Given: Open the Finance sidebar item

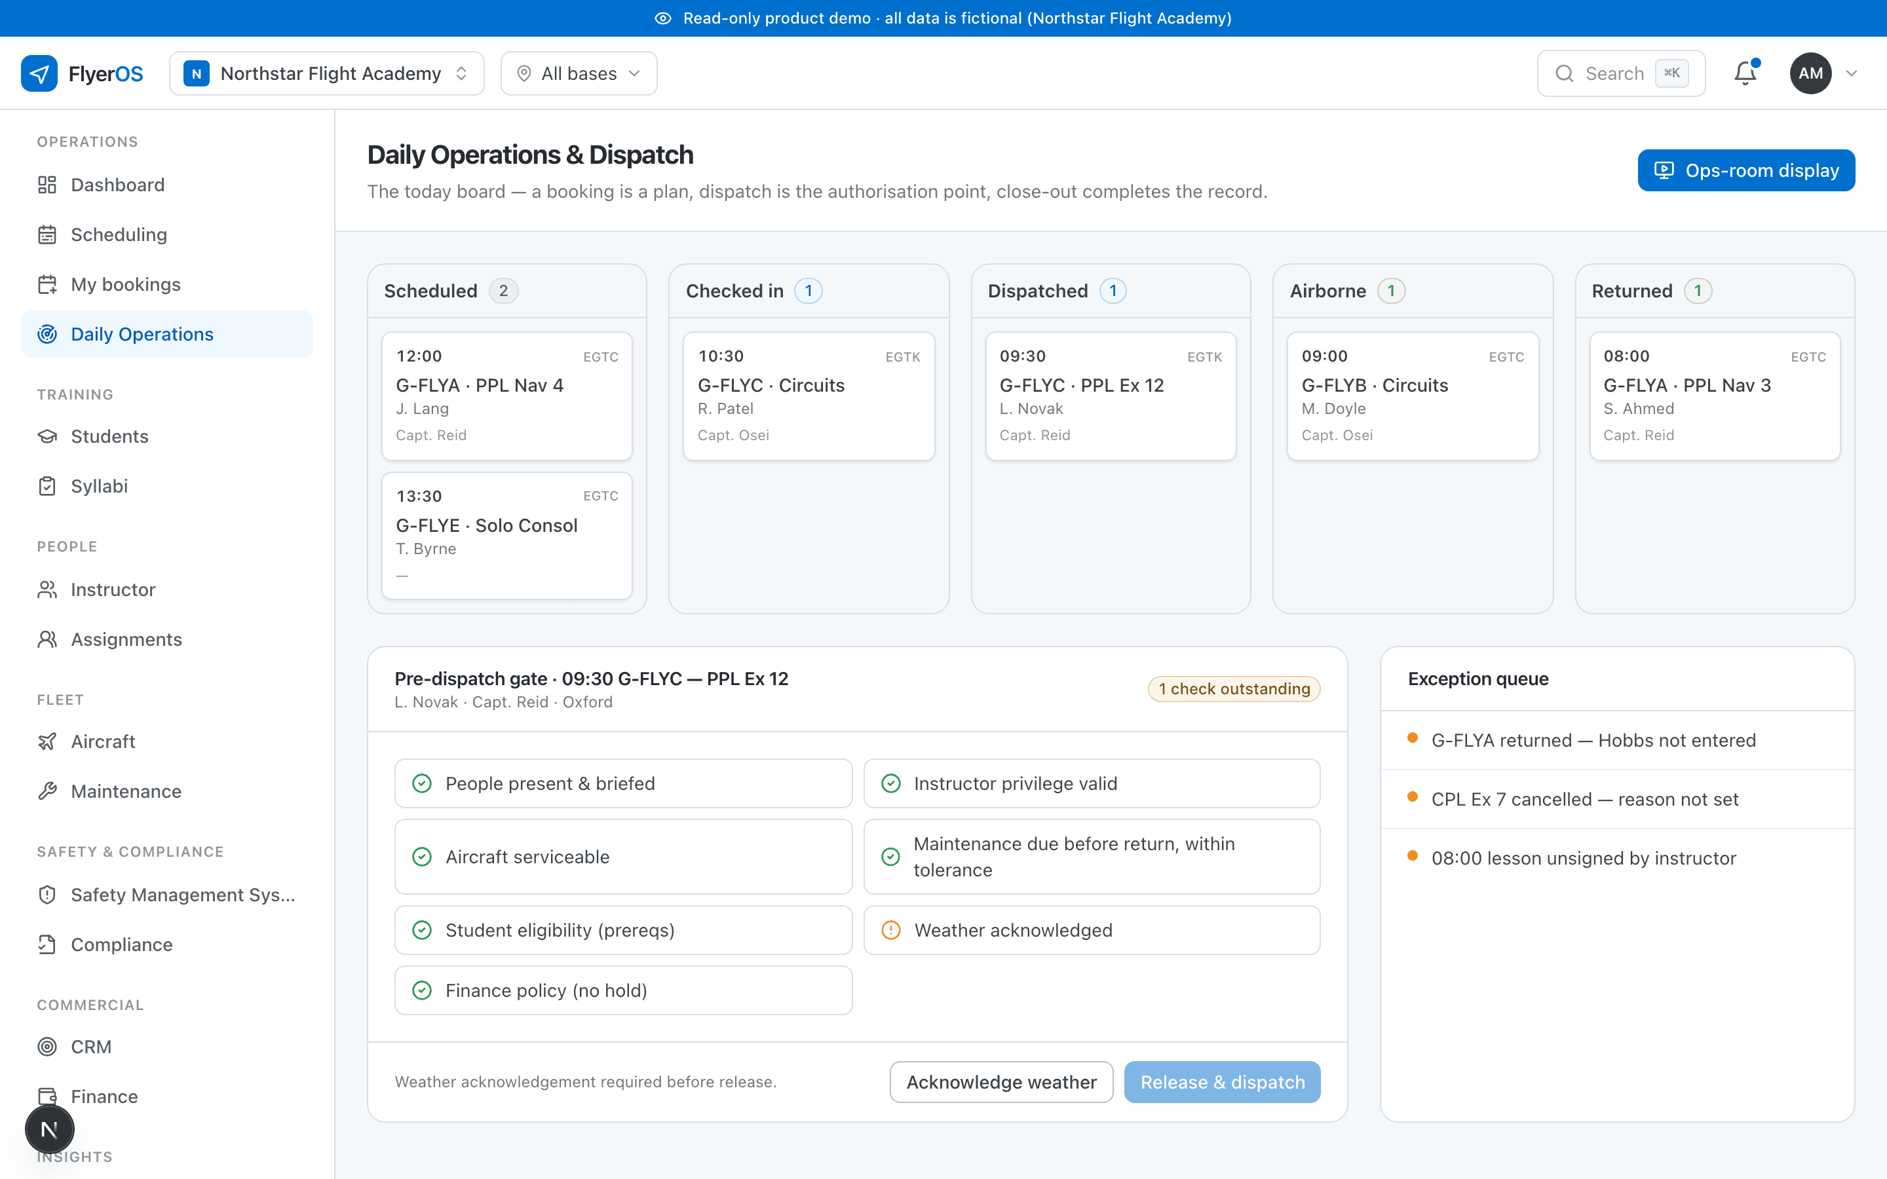Looking at the screenshot, I should click(x=167, y=1097).
